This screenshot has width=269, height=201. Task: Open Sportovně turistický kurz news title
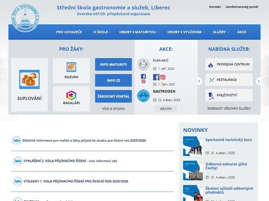click(x=229, y=140)
